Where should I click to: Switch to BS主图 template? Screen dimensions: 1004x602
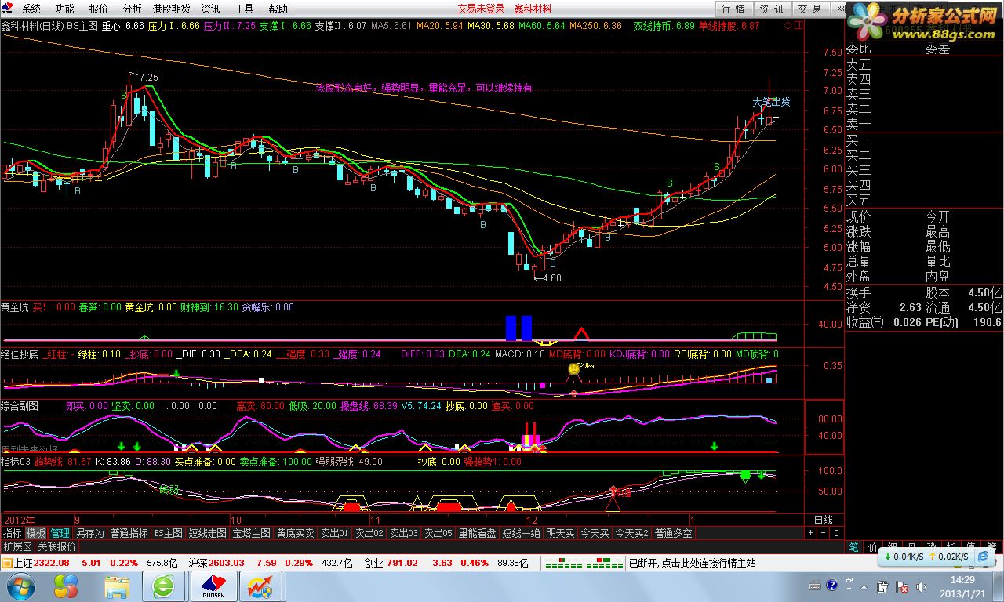[x=168, y=533]
